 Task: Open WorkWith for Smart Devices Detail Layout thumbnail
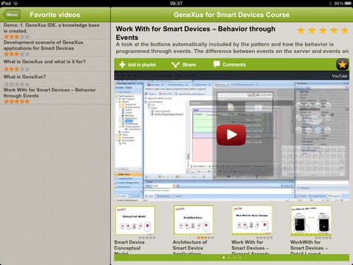(x=311, y=221)
